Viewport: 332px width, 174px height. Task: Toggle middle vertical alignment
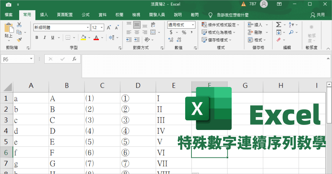click(x=137, y=25)
